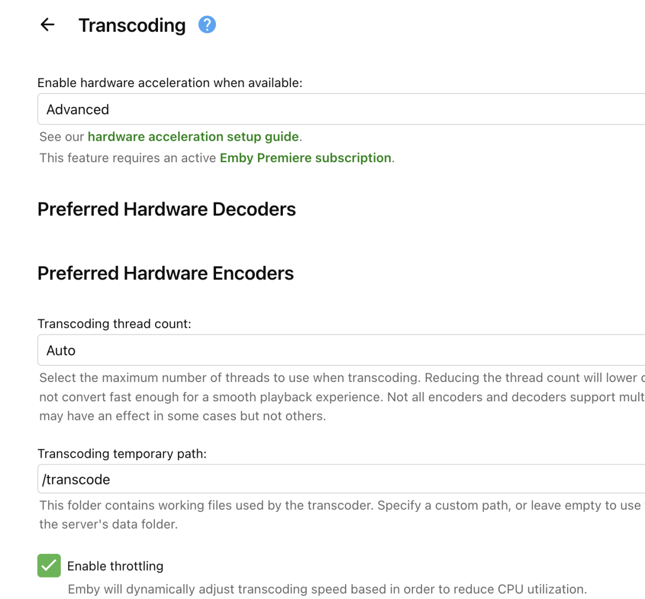Click the Transcoding page title
The width and height of the screenshot is (645, 599).
click(x=132, y=25)
